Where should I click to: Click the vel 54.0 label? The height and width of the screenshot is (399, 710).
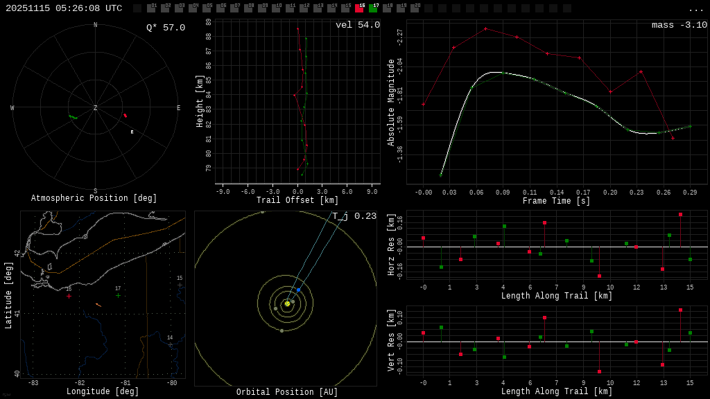(358, 25)
